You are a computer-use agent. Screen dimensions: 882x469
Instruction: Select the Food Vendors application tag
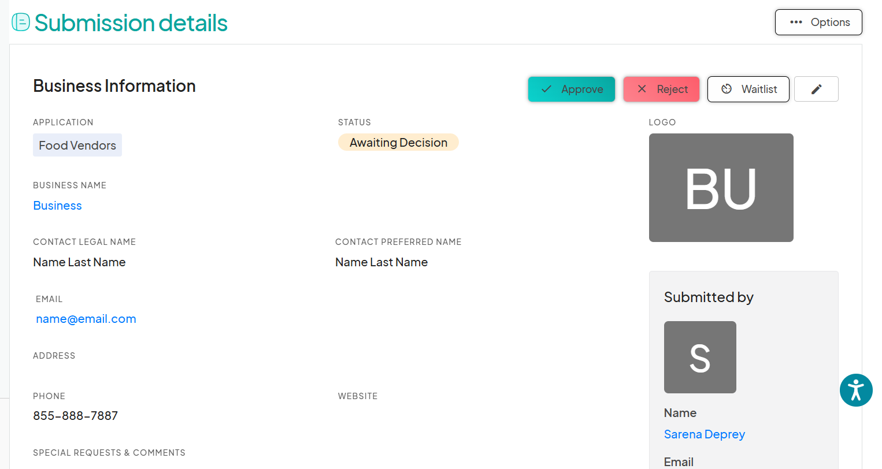[77, 146]
